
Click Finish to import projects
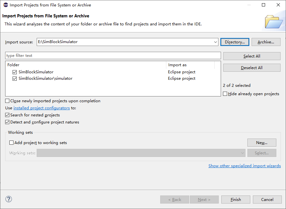(235, 200)
